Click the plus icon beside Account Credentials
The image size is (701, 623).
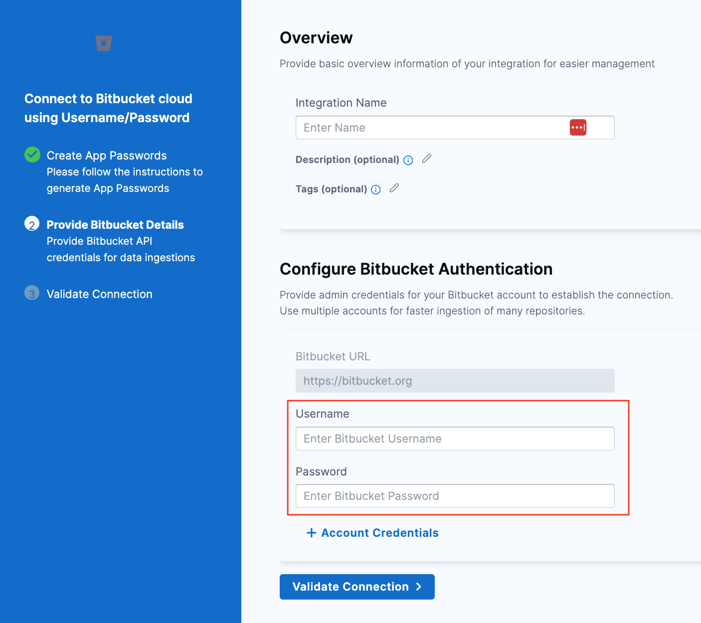pos(311,533)
